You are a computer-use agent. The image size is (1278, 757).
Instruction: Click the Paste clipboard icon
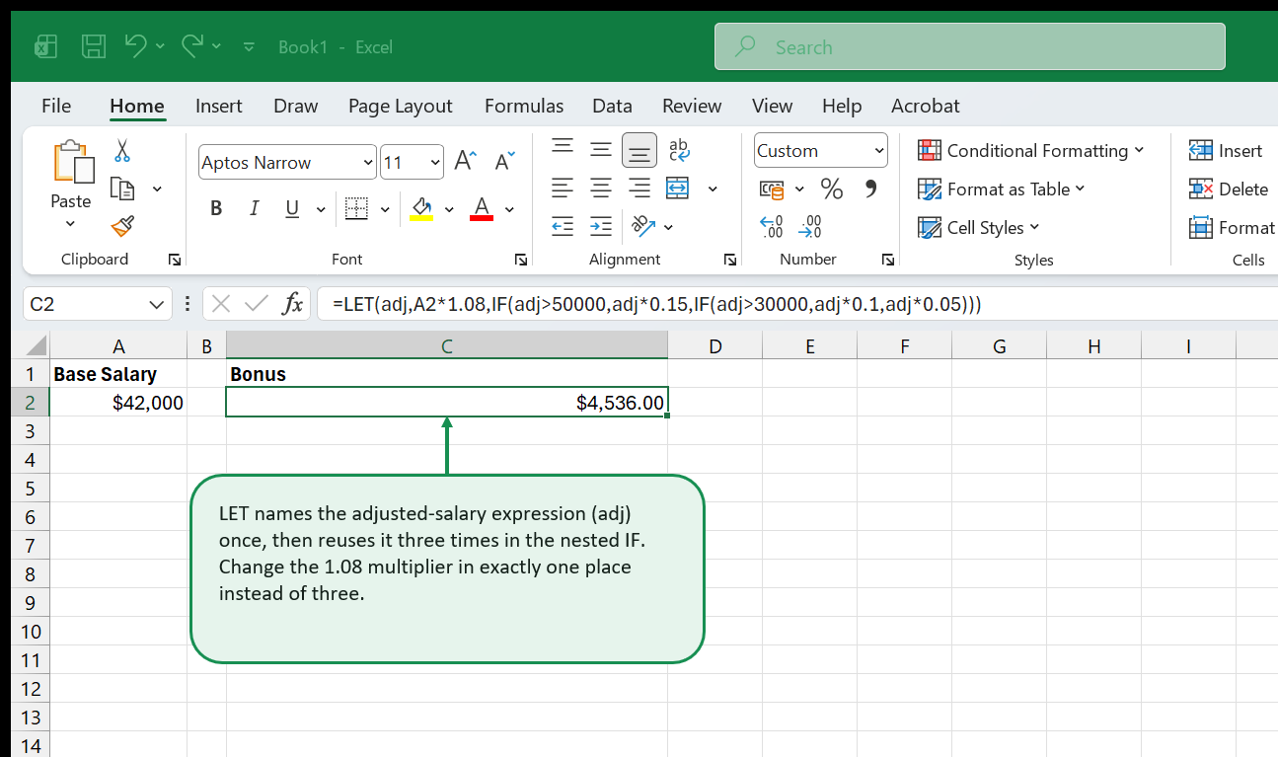click(72, 163)
